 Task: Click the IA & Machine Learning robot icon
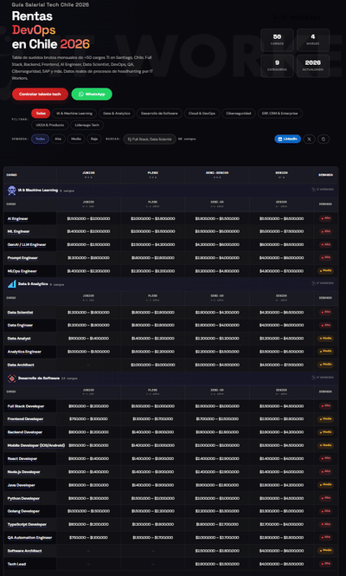click(x=12, y=191)
